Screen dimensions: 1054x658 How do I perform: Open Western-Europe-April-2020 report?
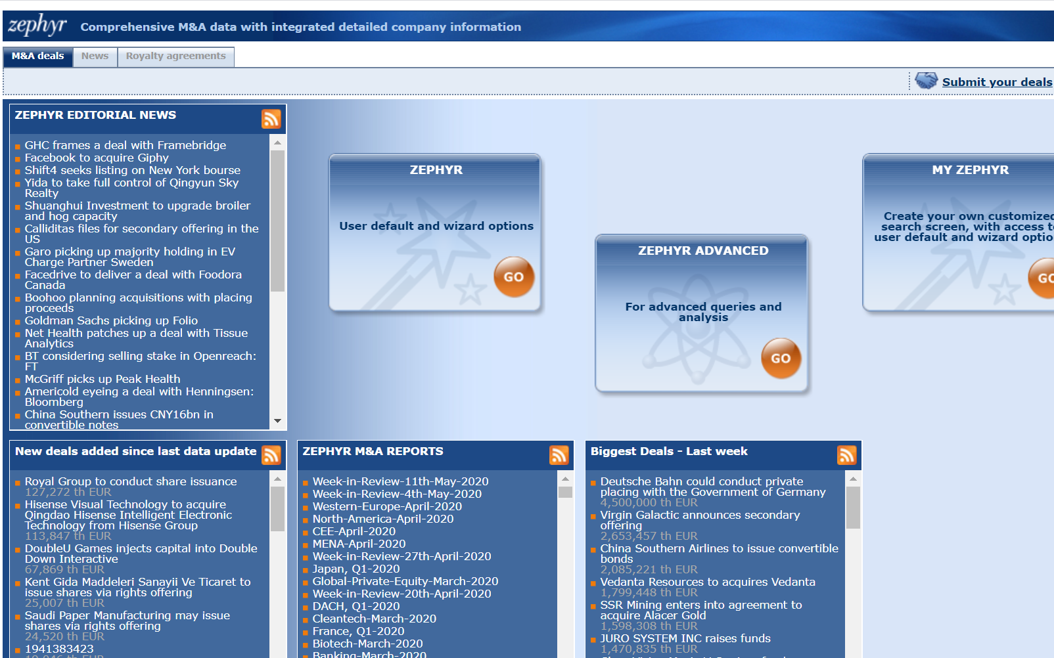pos(387,506)
